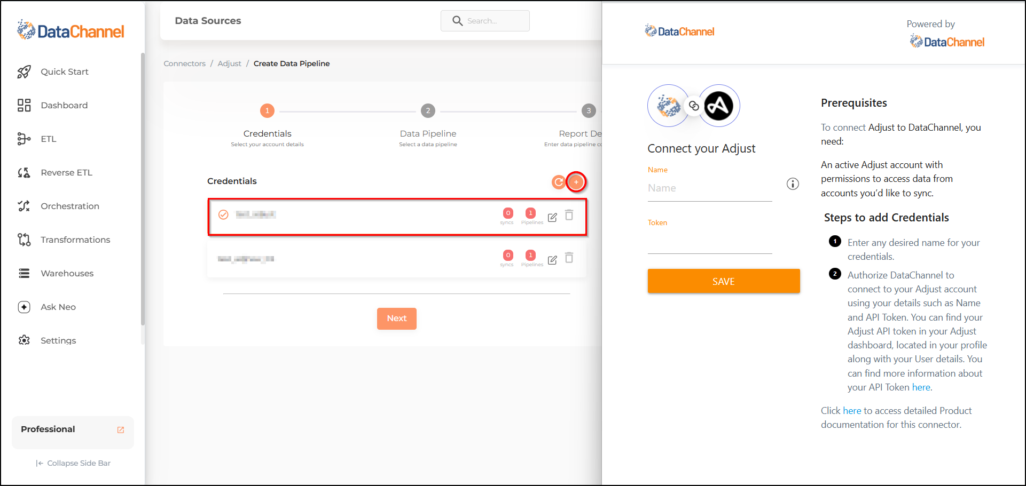Click the Name info icon
The width and height of the screenshot is (1026, 486).
(x=793, y=184)
